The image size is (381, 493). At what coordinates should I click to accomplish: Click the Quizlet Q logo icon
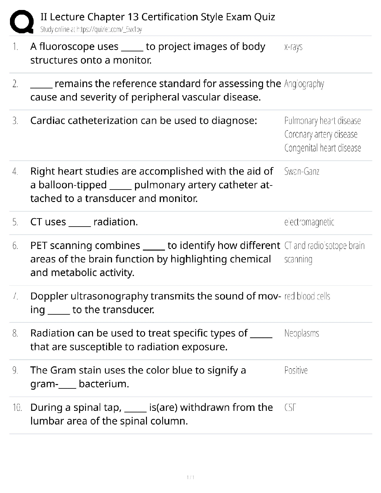click(22, 21)
